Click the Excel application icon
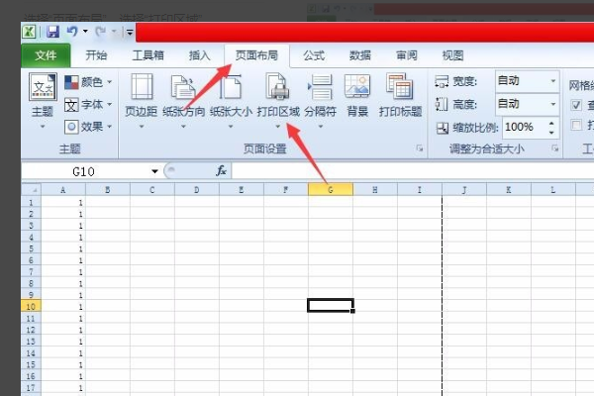 point(29,32)
